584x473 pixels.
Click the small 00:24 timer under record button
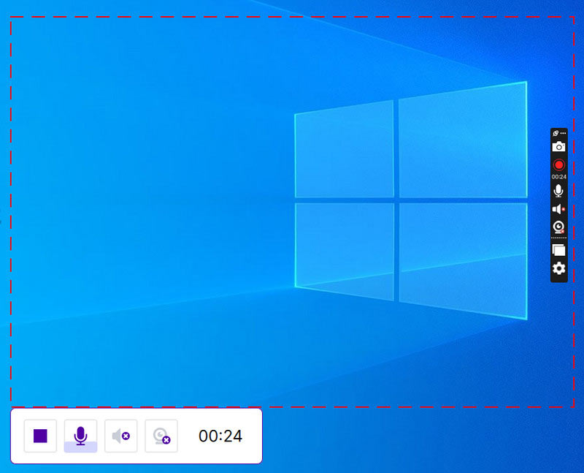tap(558, 177)
